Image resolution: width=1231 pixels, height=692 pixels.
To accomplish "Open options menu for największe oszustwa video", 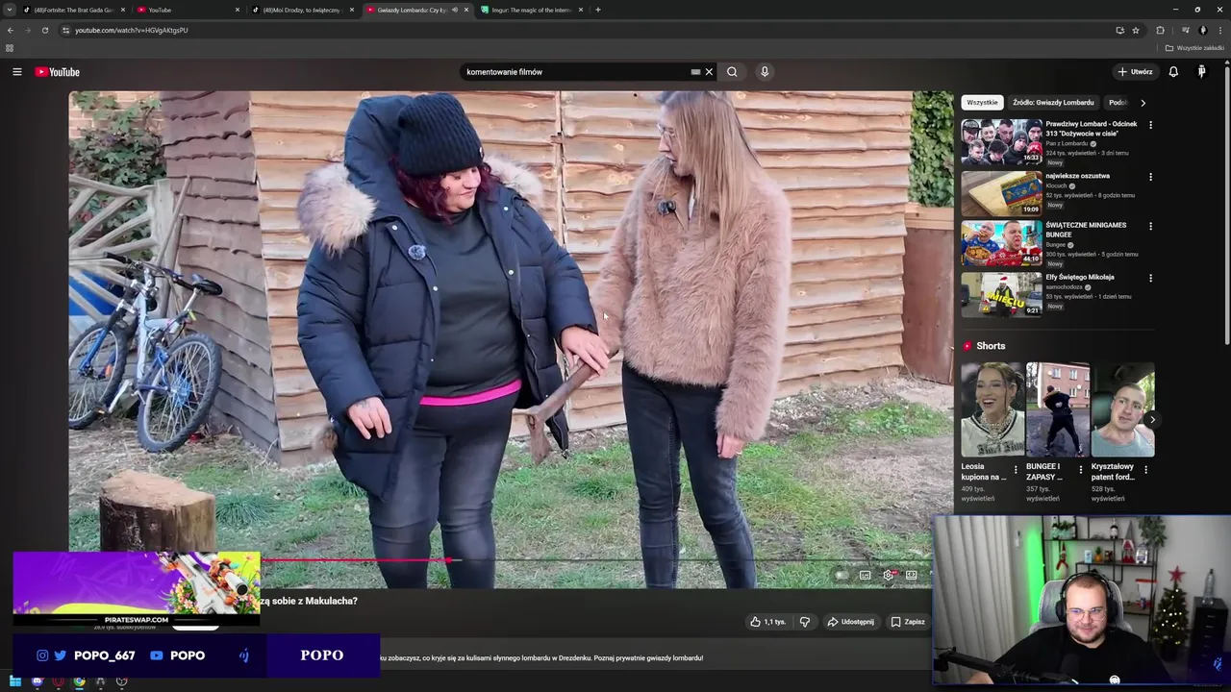I will tap(1150, 177).
